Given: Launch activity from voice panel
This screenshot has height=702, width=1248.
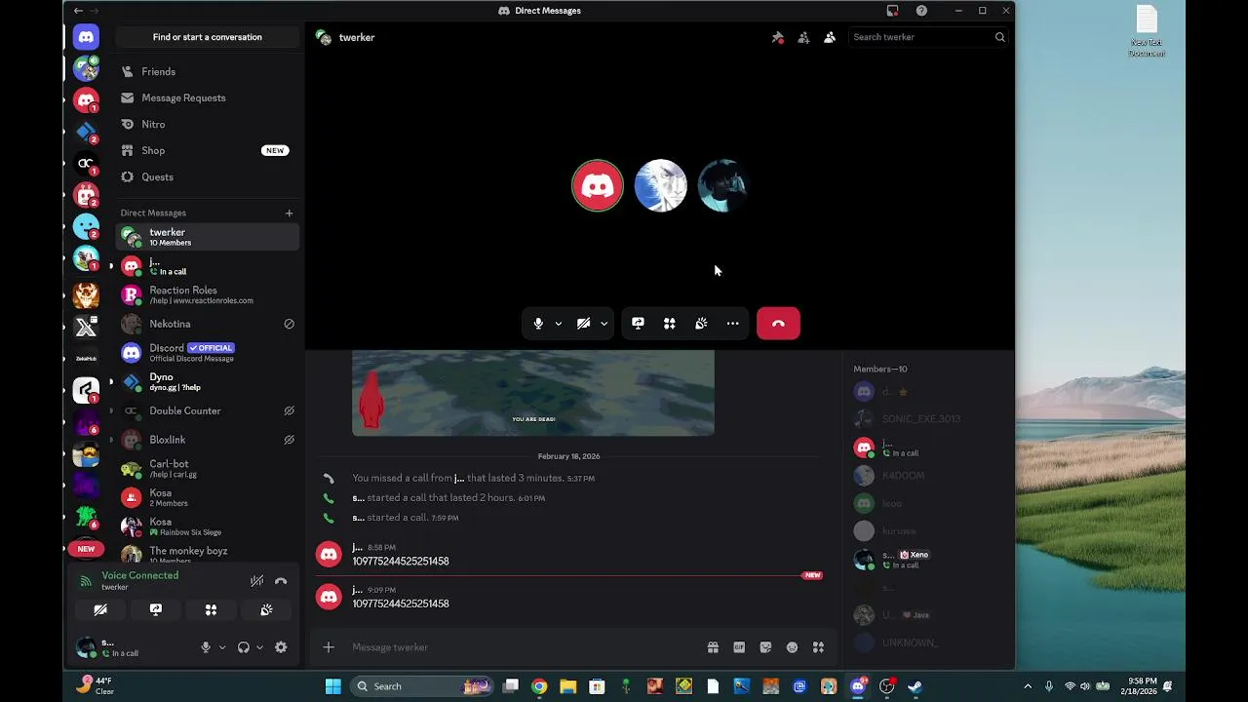Looking at the screenshot, I should coord(211,609).
